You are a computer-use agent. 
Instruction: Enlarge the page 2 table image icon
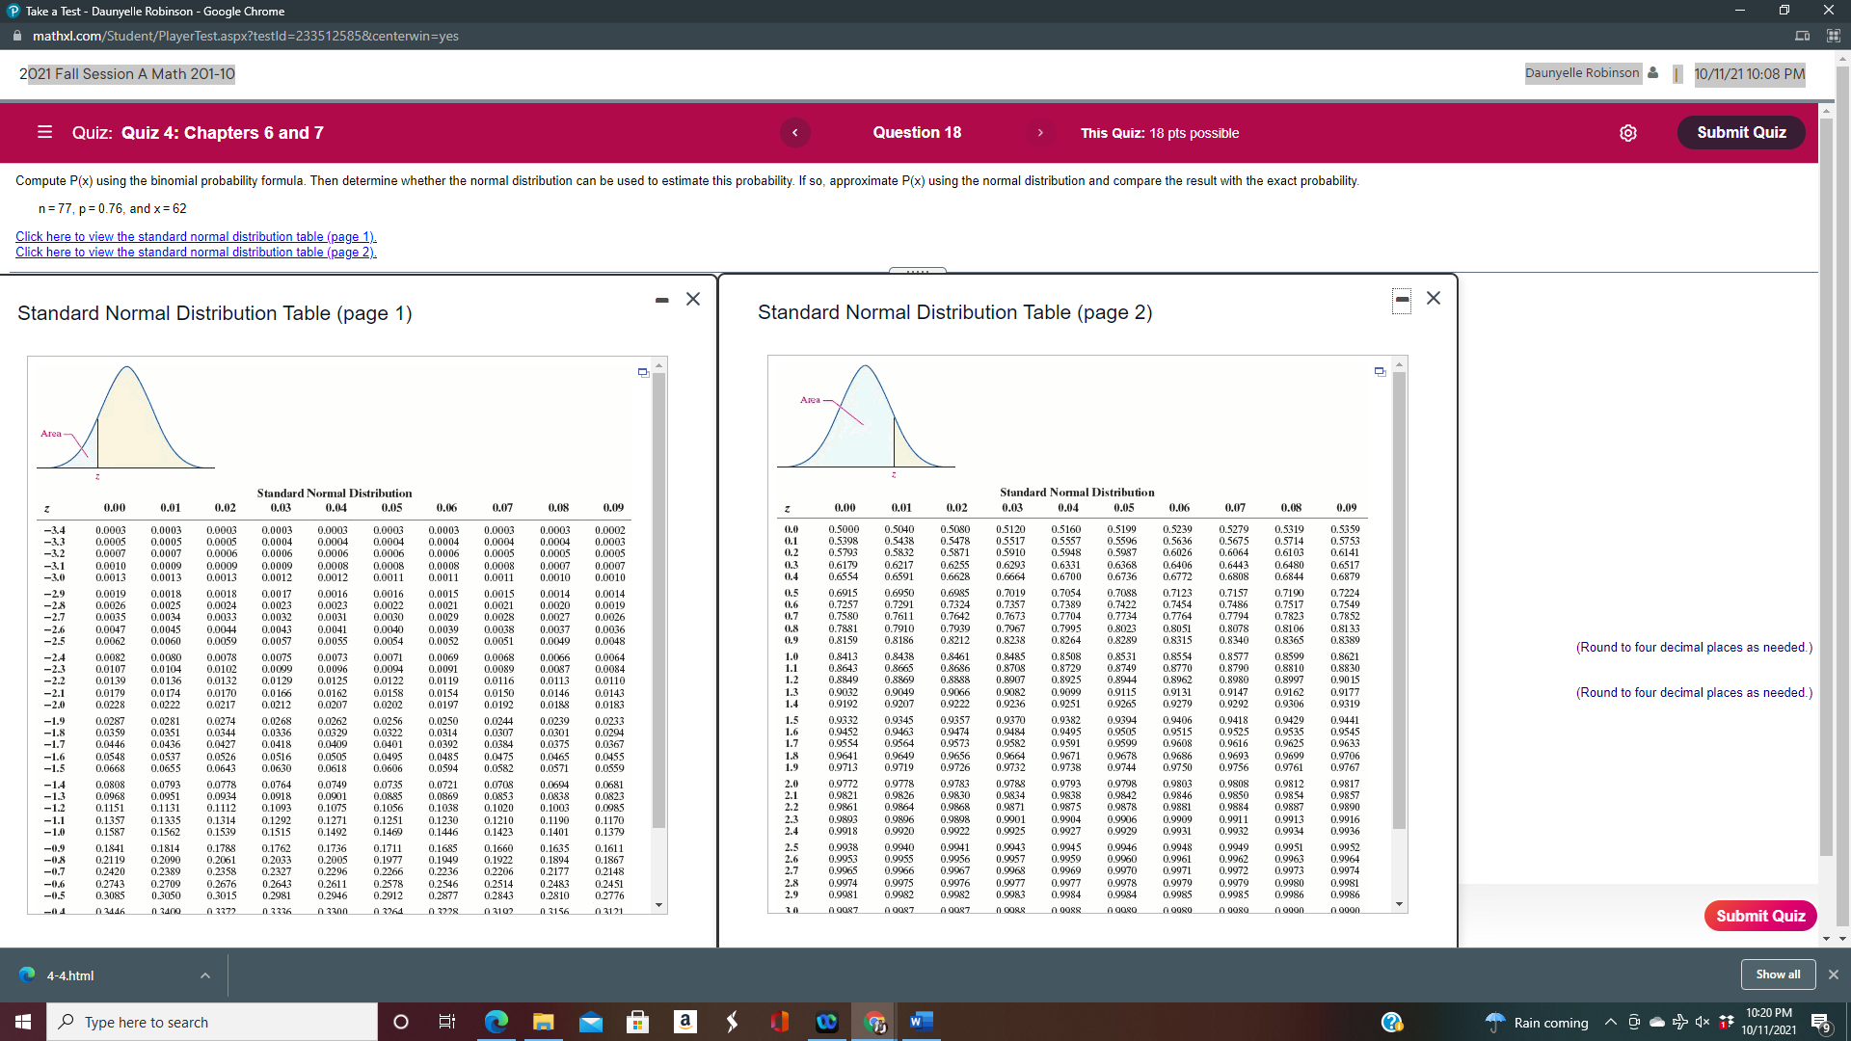tap(1380, 371)
